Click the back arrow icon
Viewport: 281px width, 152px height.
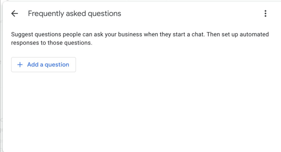(15, 13)
